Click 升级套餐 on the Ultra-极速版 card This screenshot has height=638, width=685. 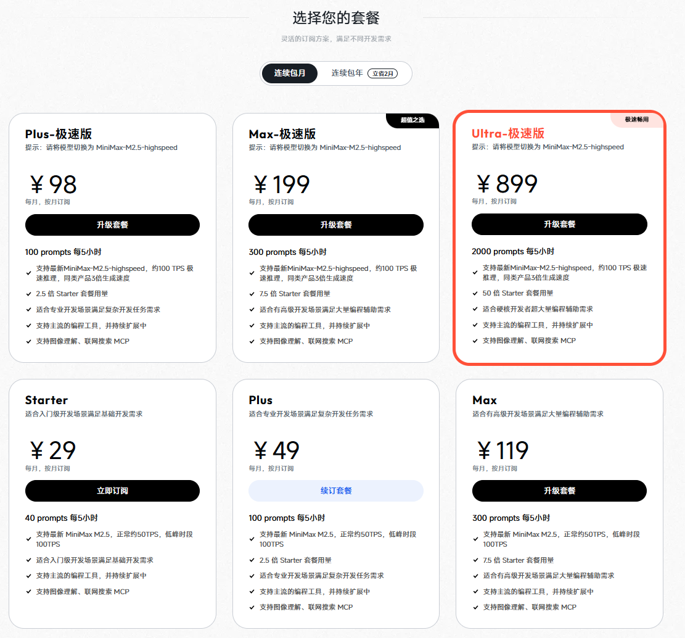559,224
